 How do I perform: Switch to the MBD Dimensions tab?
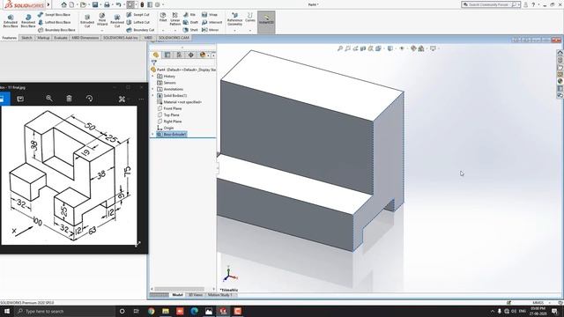pyautogui.click(x=85, y=38)
